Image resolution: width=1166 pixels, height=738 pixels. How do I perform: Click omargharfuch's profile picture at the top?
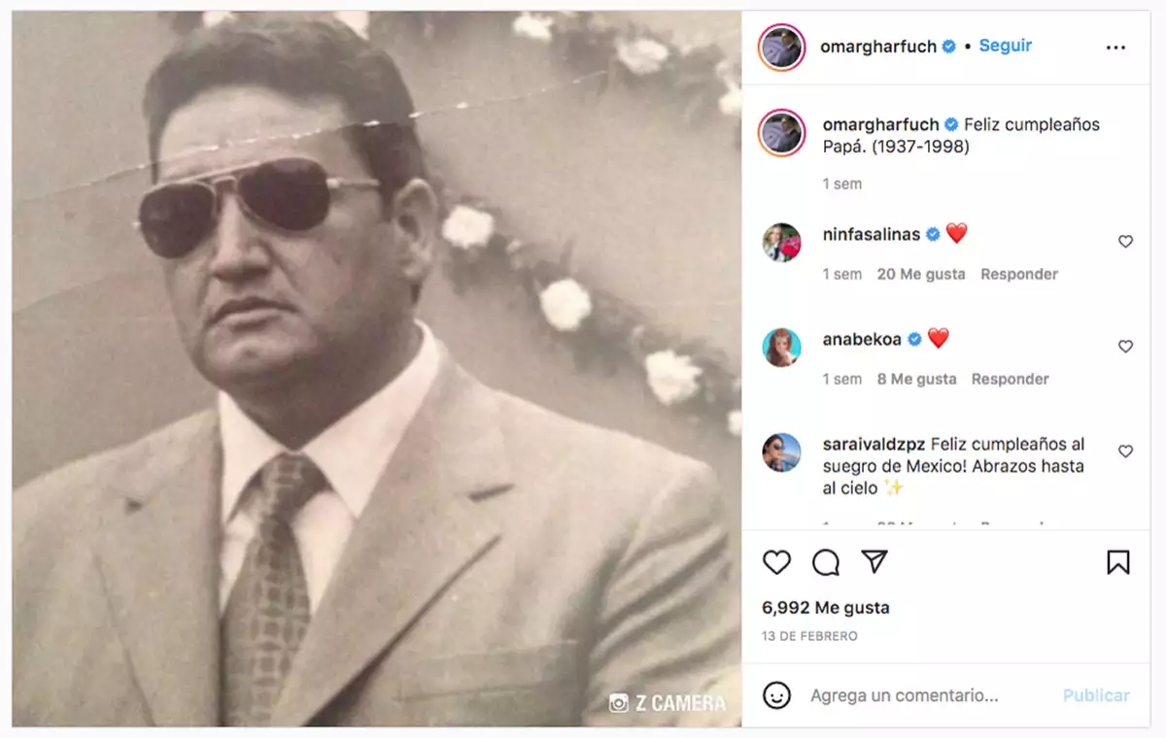coord(780,46)
